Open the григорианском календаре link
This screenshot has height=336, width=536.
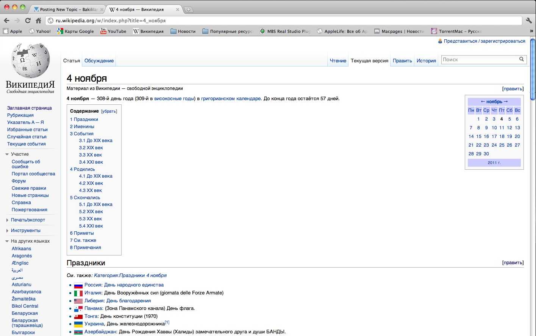[x=231, y=99]
